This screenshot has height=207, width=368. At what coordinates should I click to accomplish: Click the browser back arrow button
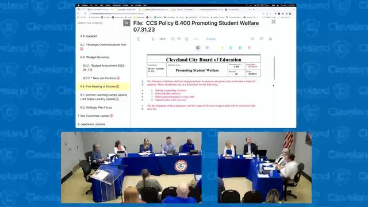pos(78,14)
